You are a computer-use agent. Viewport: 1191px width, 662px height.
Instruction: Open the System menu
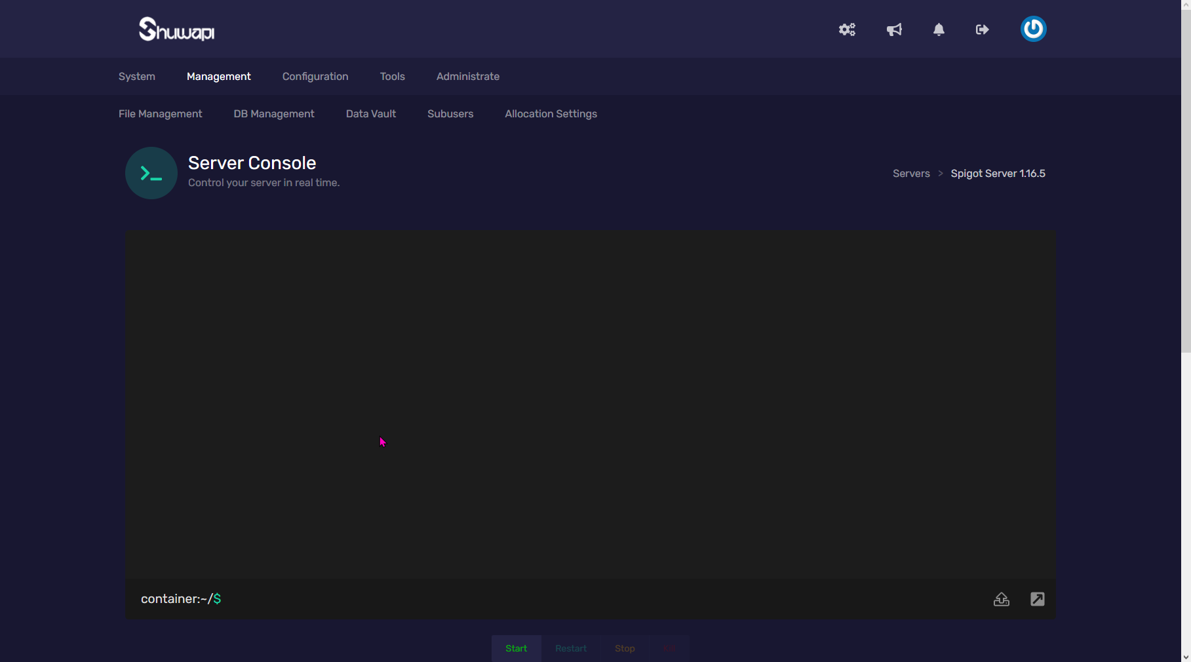(x=136, y=77)
